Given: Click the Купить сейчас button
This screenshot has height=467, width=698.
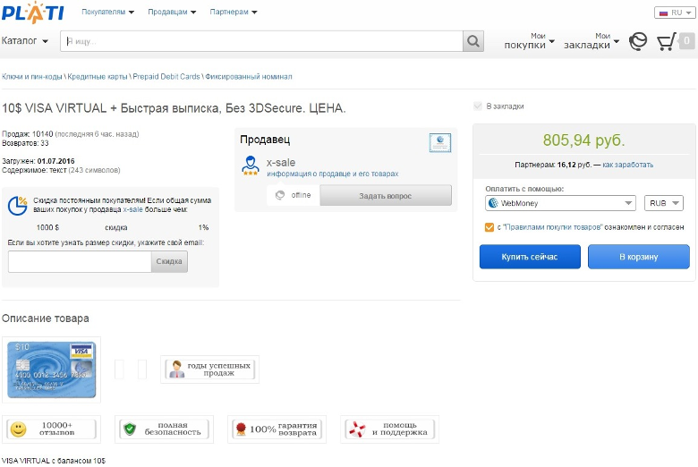Looking at the screenshot, I should pos(530,257).
